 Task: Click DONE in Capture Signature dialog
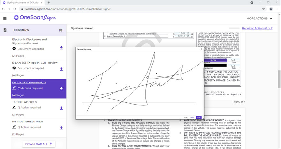[x=199, y=117]
